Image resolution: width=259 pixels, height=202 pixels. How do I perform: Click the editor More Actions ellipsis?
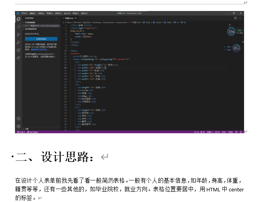click(241, 18)
